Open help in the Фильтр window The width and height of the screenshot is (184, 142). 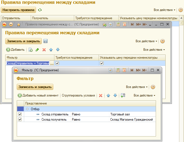click(153, 87)
